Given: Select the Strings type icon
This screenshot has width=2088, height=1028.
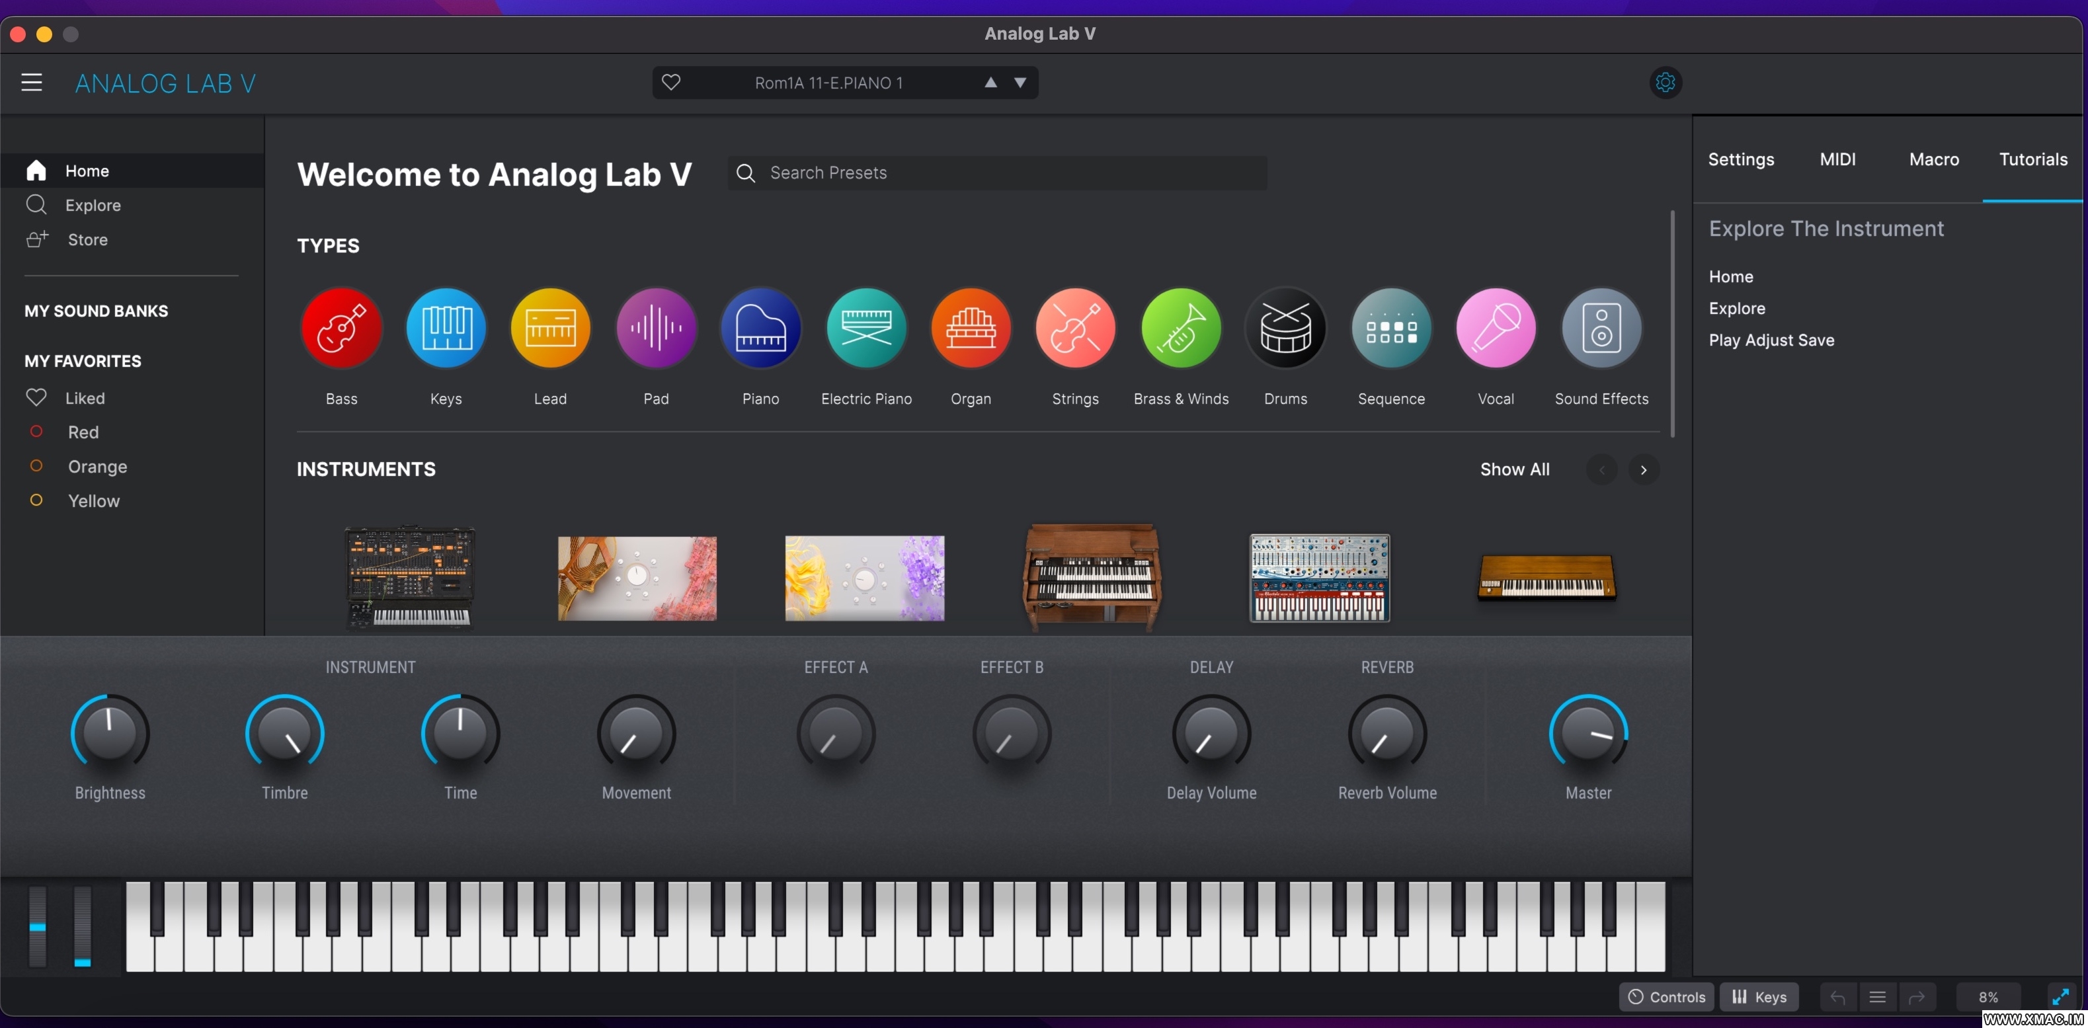Looking at the screenshot, I should [x=1076, y=327].
